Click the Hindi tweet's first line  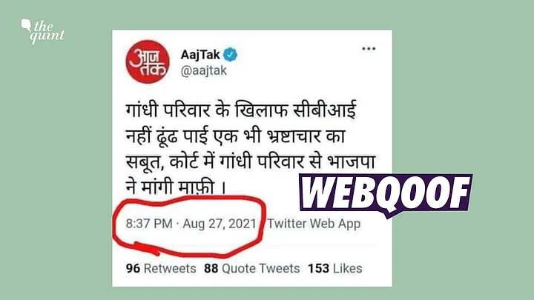pos(241,110)
